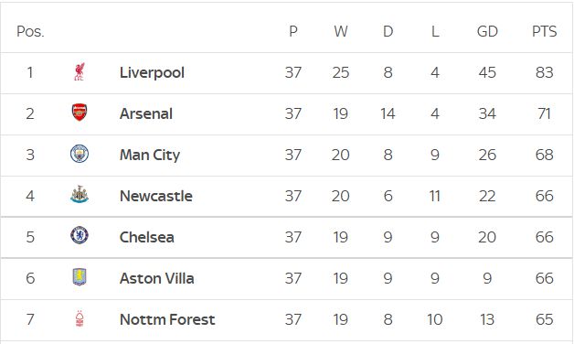Viewport: 574px width, 344px height.
Task: Open the Aston Villa team page
Action: point(156,278)
